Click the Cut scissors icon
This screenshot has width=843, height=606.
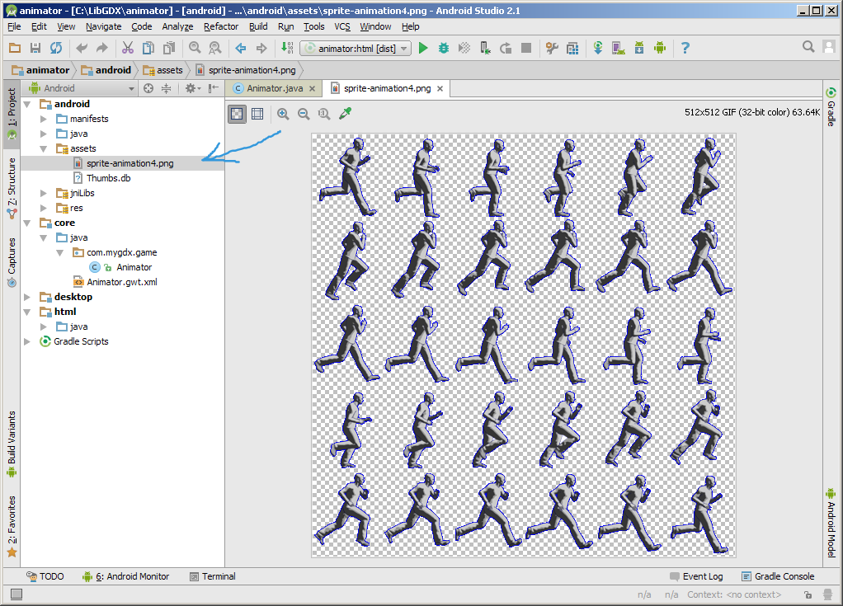click(127, 49)
